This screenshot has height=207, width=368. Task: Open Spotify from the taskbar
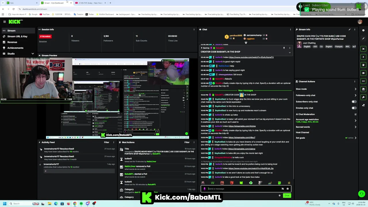click(81, 204)
